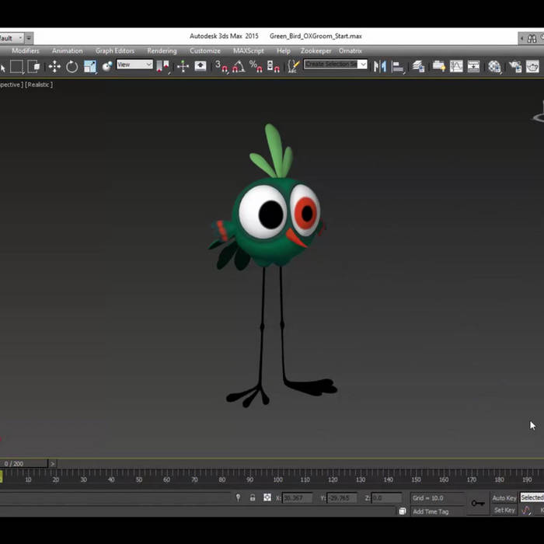Click the Select and Scale tool
This screenshot has width=544, height=544.
pyautogui.click(x=89, y=67)
